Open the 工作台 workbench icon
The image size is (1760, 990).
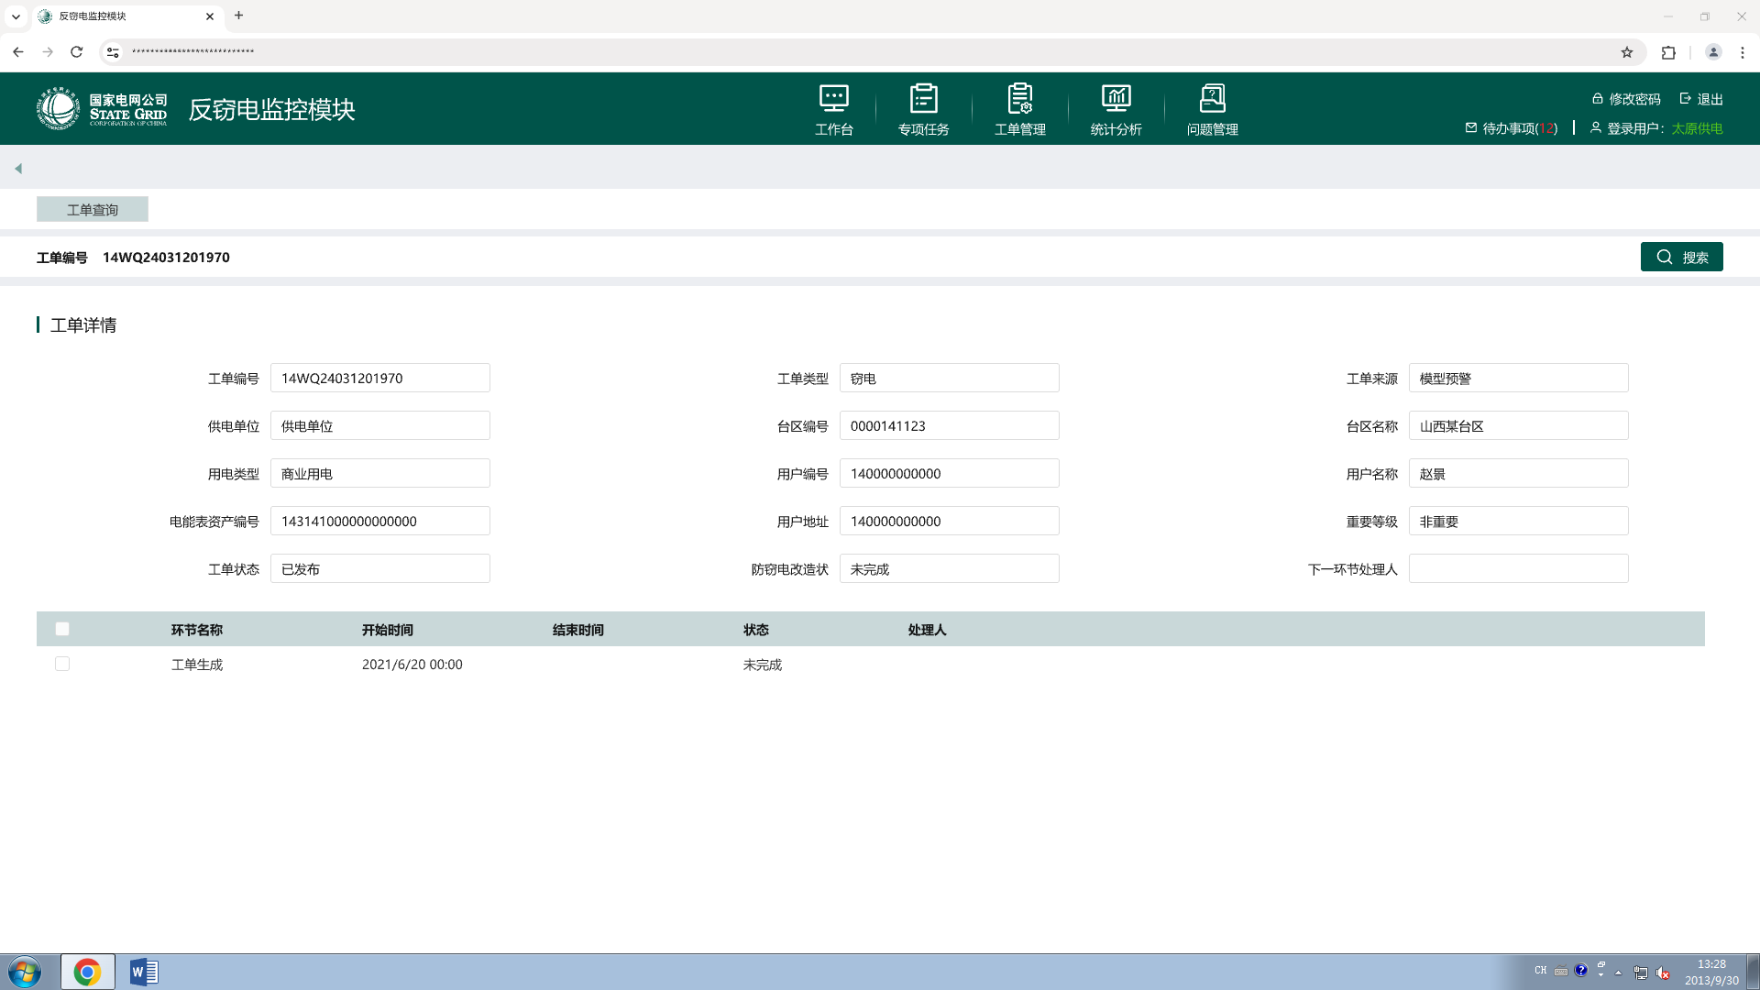[x=833, y=99]
